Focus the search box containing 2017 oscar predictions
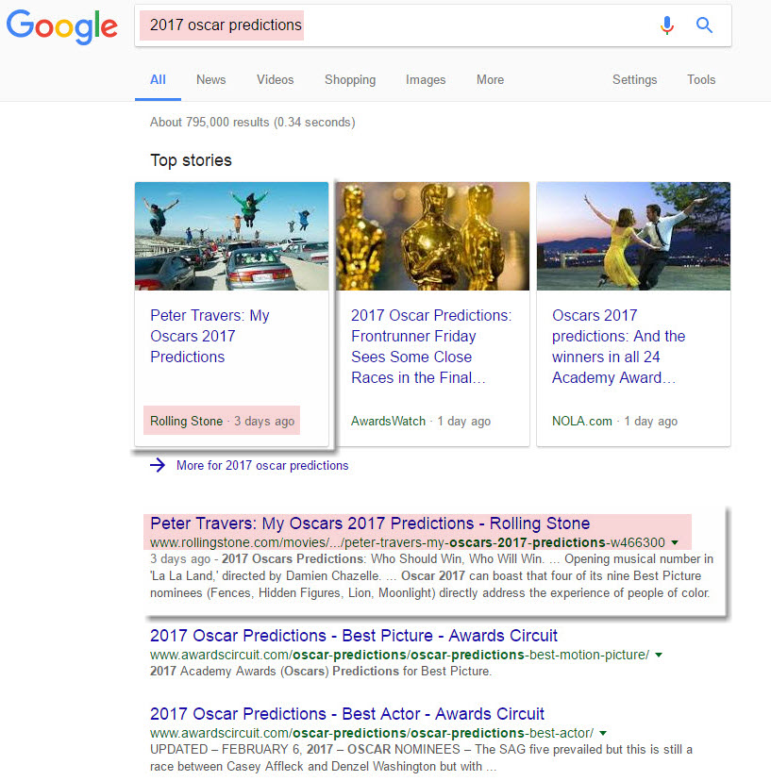Screen dimensions: 771x781 click(x=432, y=25)
